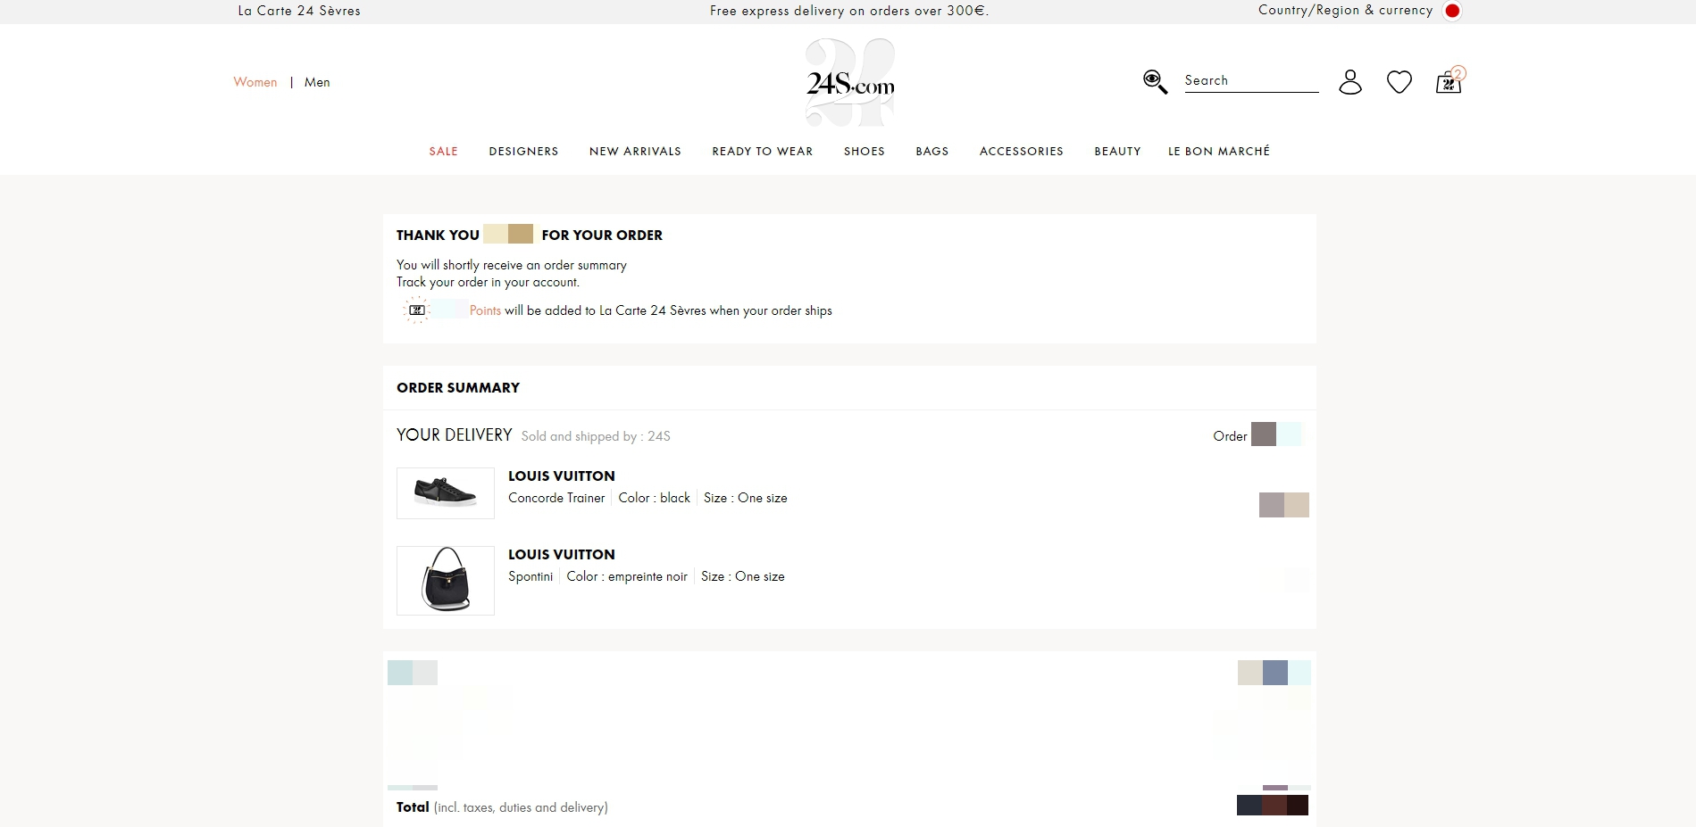Click the free express delivery banner text
This screenshot has height=827, width=1696.
(x=849, y=11)
